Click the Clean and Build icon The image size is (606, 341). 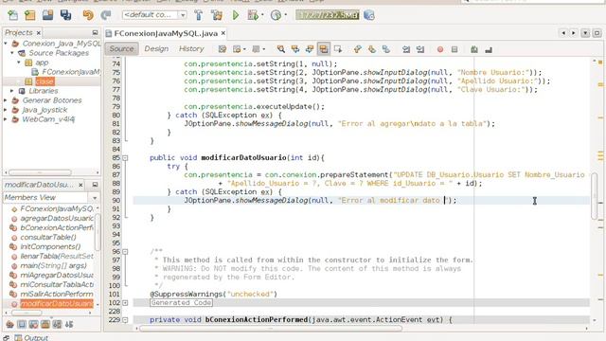tap(217, 15)
